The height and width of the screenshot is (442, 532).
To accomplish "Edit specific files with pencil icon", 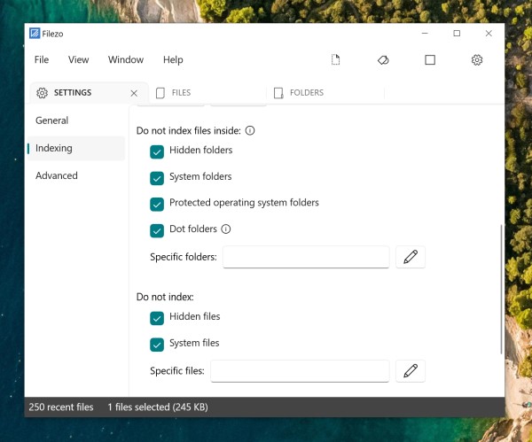I will [410, 370].
